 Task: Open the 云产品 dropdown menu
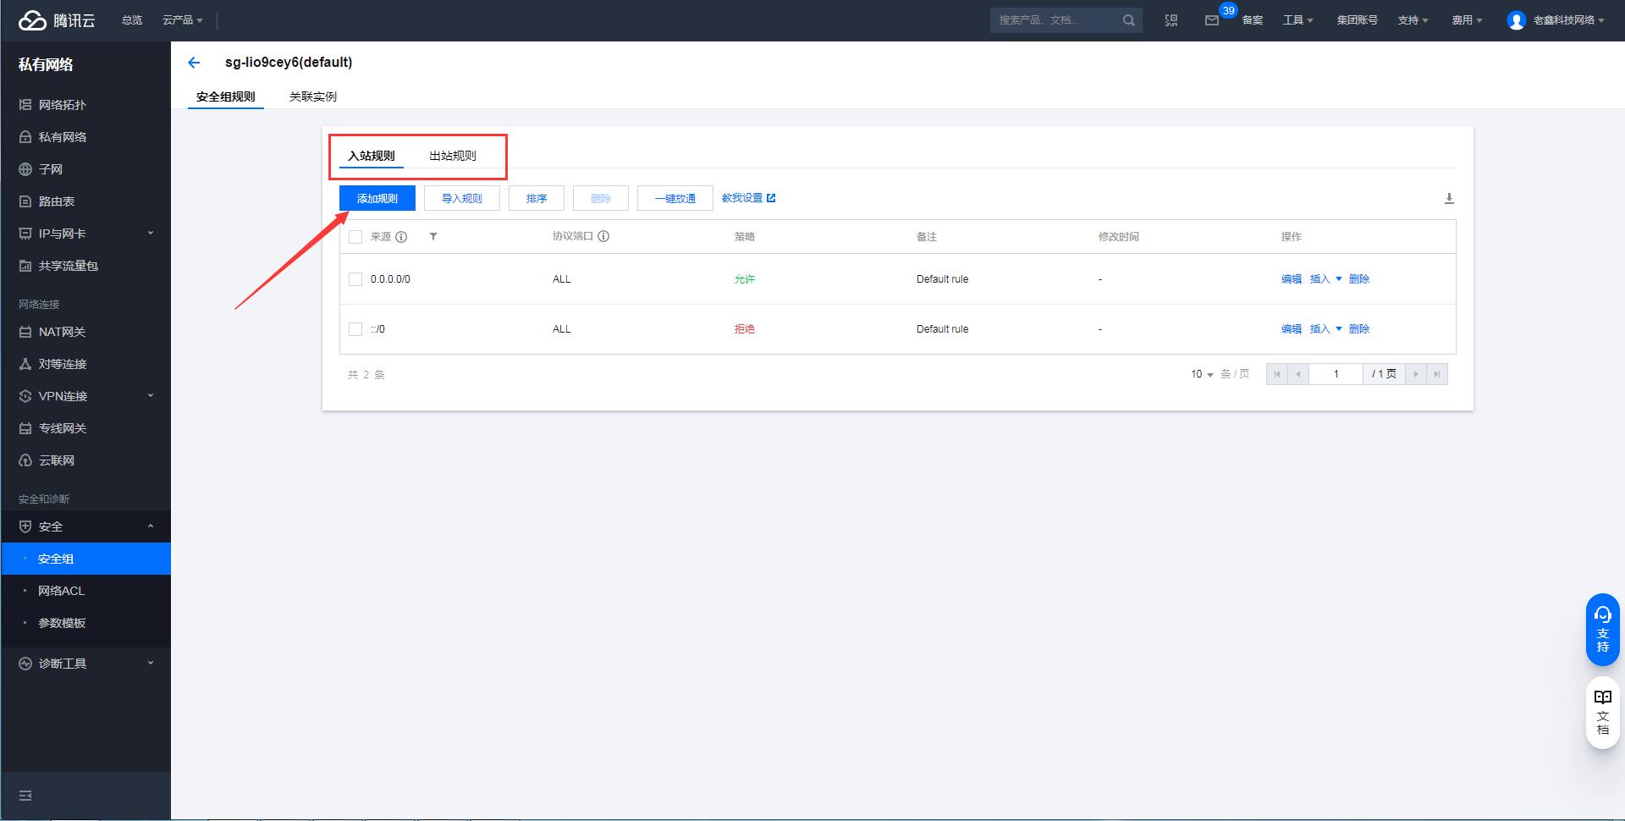click(182, 20)
